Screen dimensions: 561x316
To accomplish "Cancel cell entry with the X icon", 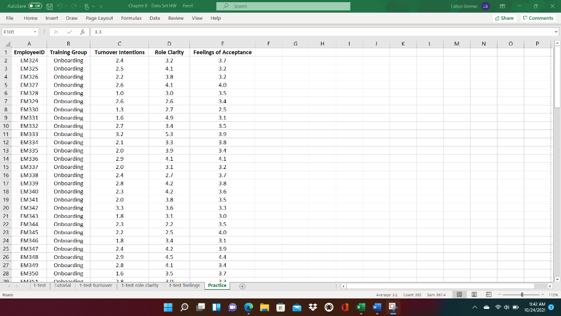I will pos(56,31).
